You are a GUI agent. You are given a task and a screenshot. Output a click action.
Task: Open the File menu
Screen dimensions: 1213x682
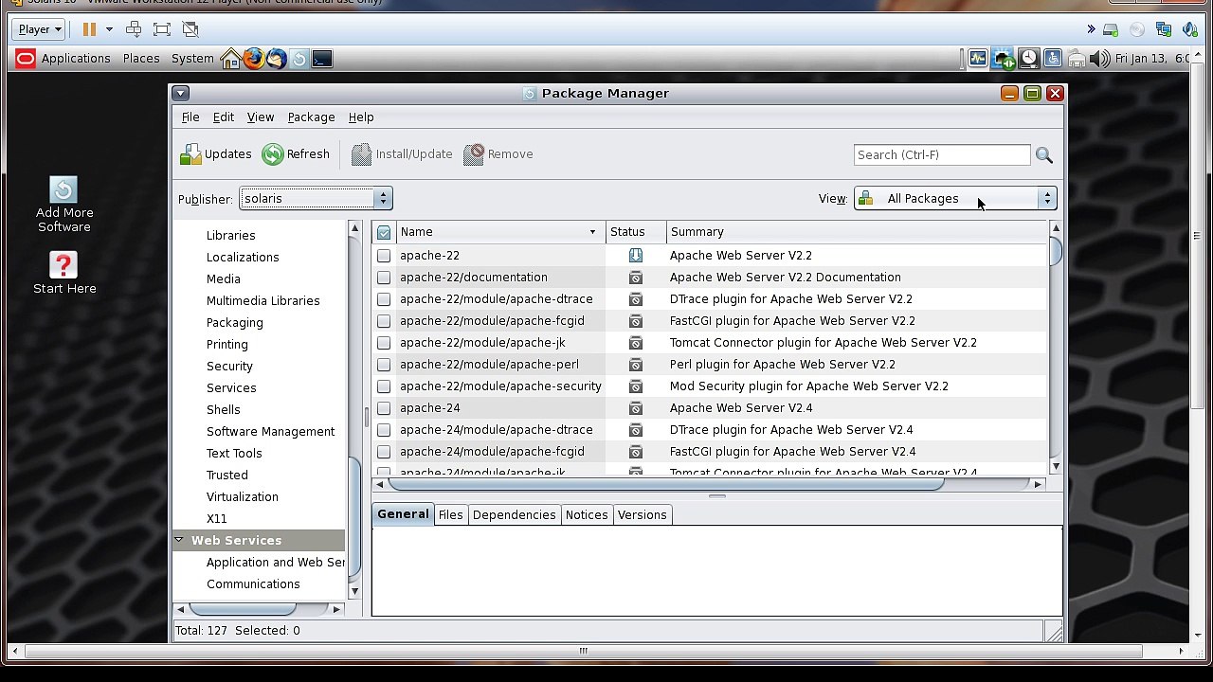pos(190,117)
